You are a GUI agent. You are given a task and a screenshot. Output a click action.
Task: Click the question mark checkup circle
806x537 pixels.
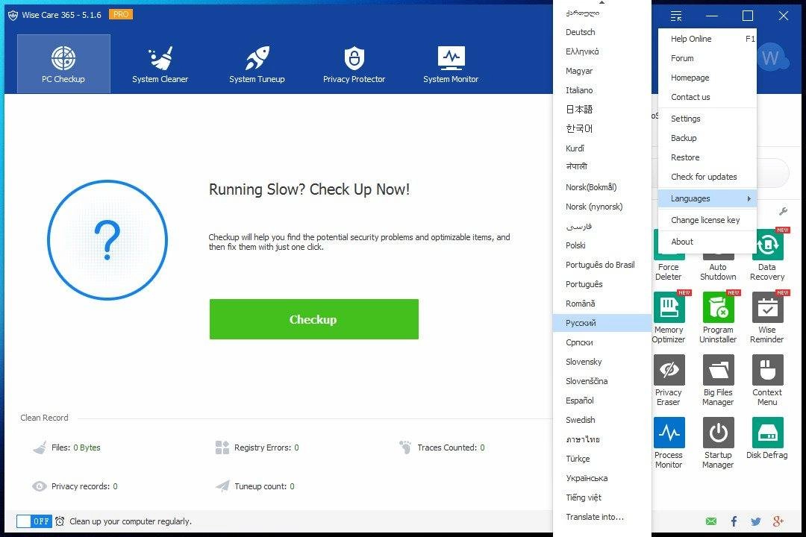pos(107,240)
